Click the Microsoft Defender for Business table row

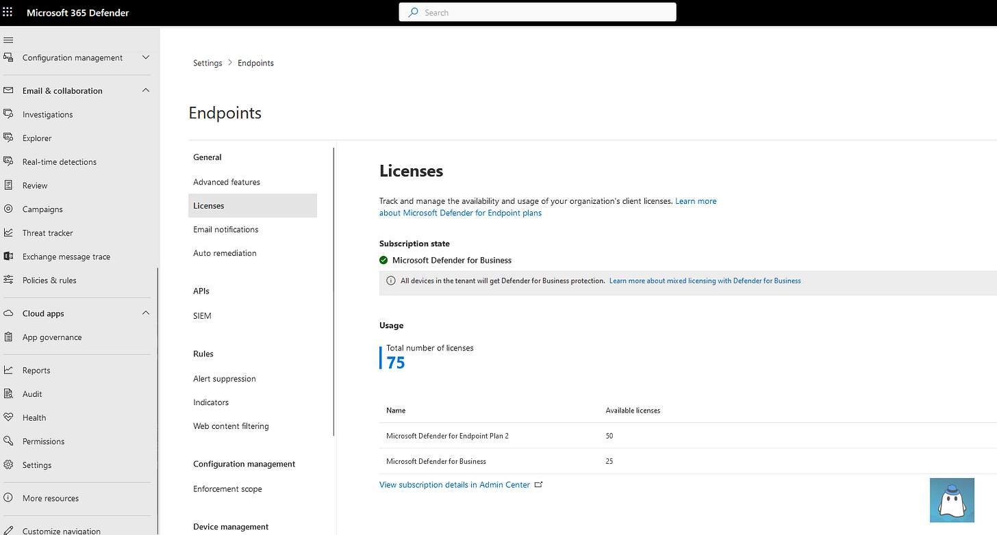[x=688, y=461]
